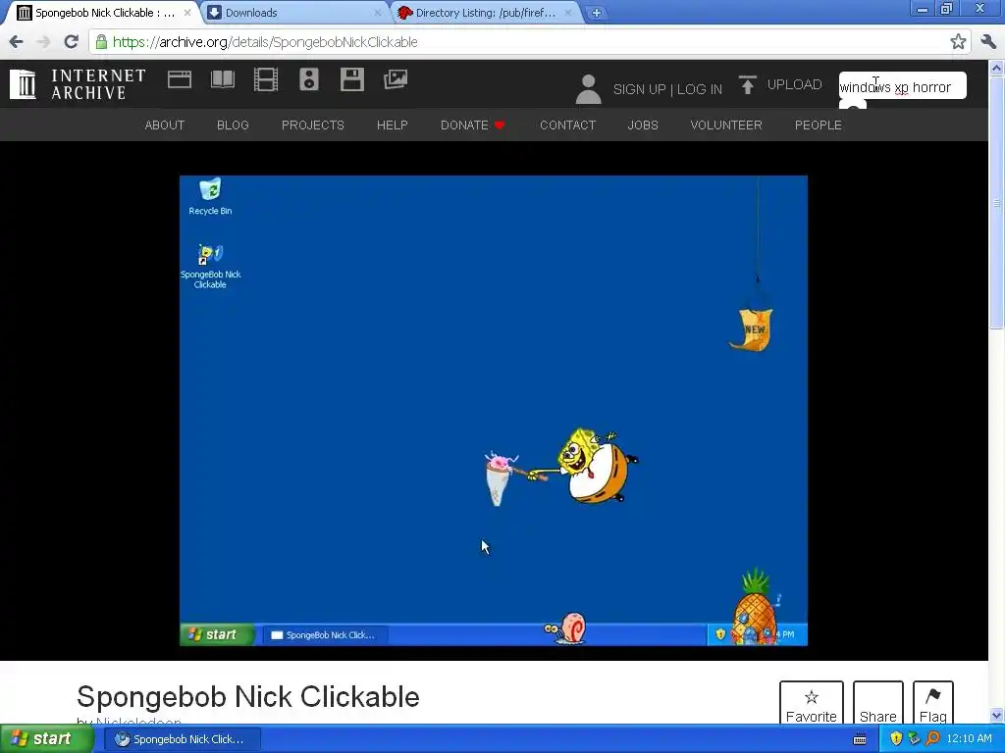Bookmark this page with the star icon
Screen dimensions: 1005x753
coord(958,41)
